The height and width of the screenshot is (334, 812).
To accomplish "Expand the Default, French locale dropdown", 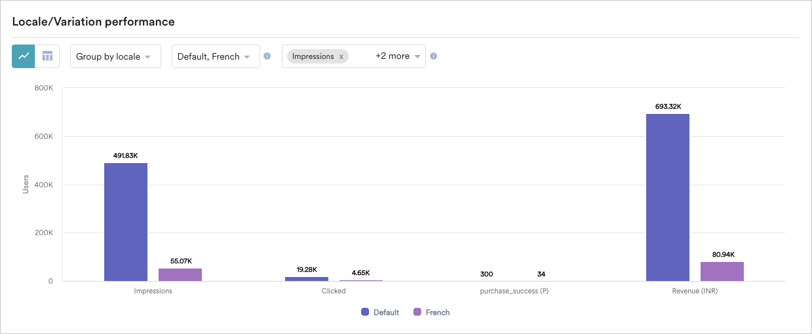I will pyautogui.click(x=215, y=56).
